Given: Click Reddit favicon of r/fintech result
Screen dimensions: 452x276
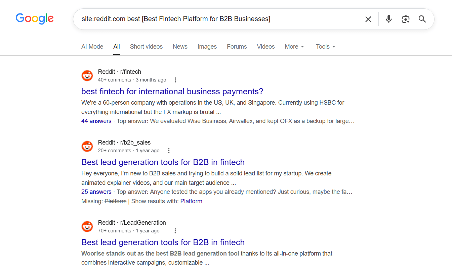Looking at the screenshot, I should pos(87,75).
